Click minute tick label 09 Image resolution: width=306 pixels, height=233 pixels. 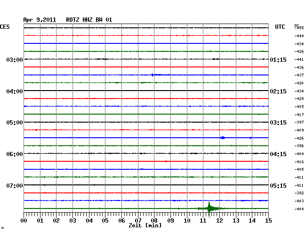(170, 220)
